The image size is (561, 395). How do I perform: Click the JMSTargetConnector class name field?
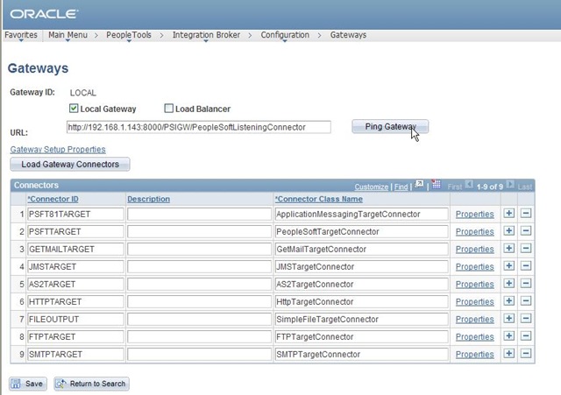pyautogui.click(x=361, y=266)
